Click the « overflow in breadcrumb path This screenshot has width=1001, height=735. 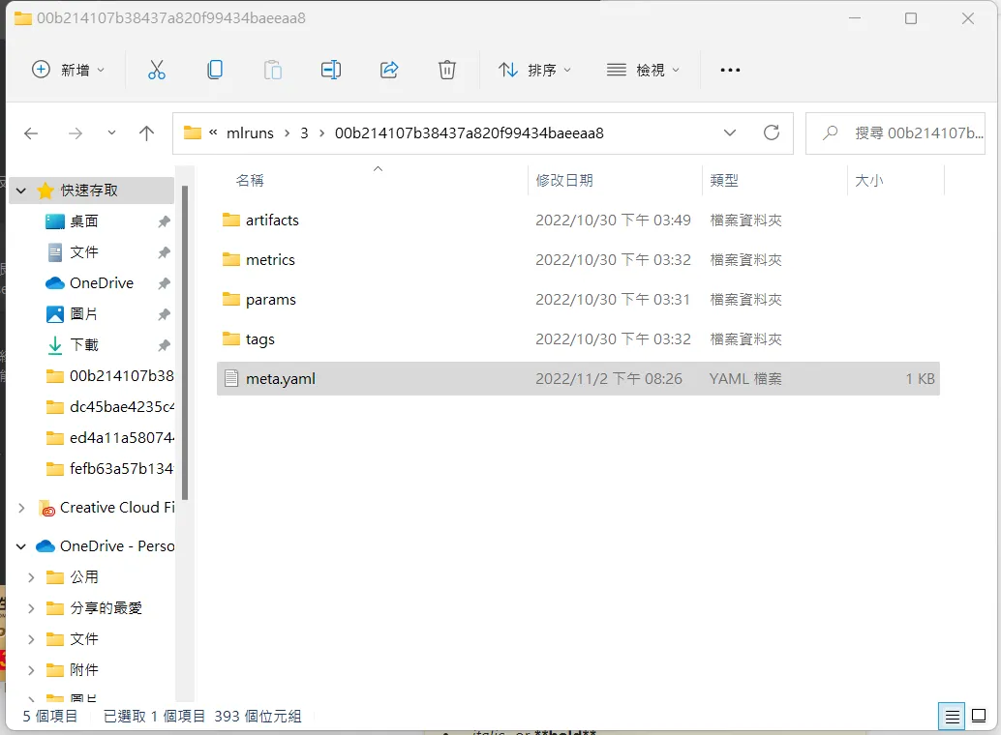coord(213,132)
